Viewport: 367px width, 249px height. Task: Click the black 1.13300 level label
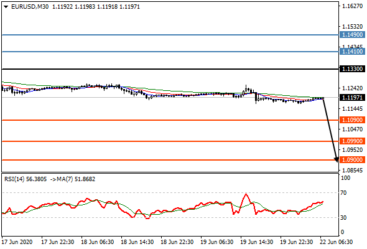click(x=352, y=69)
